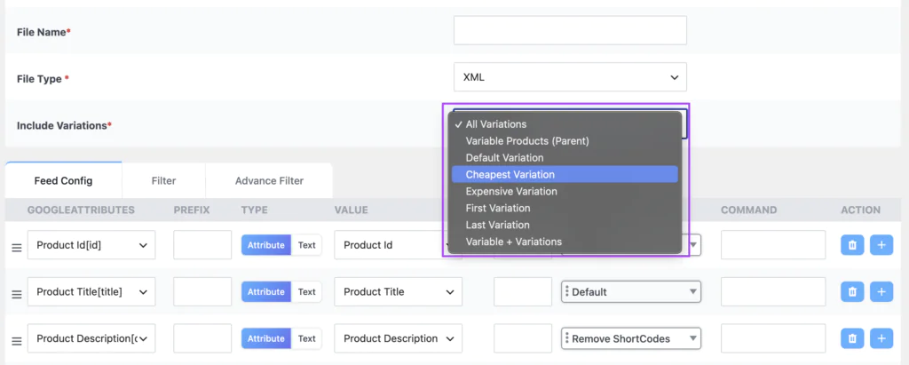Open the Product Id[id] attribute dropdown
This screenshot has width=909, height=365.
(x=91, y=245)
